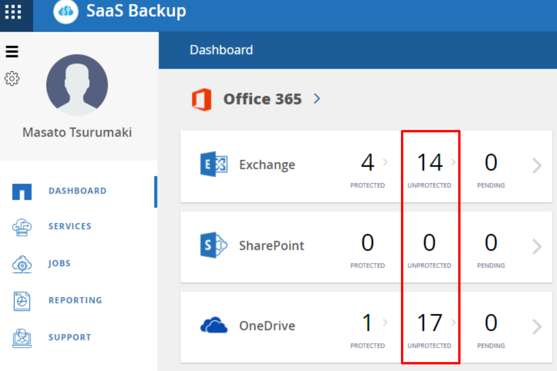View SharePoint unprotected count of 0

429,243
